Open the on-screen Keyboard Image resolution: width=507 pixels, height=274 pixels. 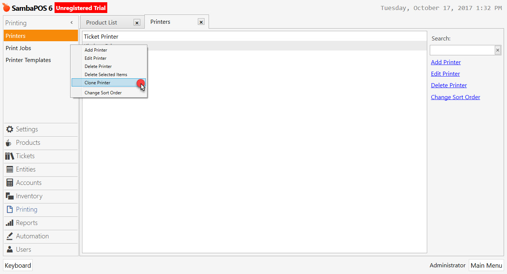pyautogui.click(x=17, y=265)
